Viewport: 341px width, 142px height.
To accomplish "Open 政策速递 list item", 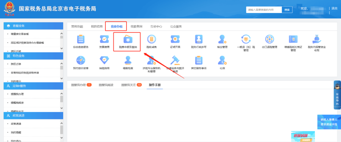I will [x=16, y=123].
